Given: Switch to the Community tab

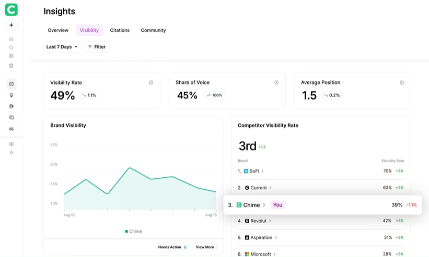Looking at the screenshot, I should [153, 30].
